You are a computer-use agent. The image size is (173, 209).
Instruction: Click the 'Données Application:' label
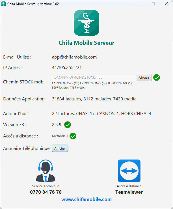pos(24,99)
